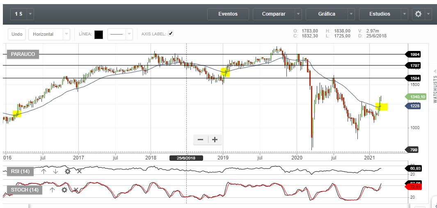Close the STOCH (14) indicator
The height and width of the screenshot is (208, 437).
click(x=76, y=190)
